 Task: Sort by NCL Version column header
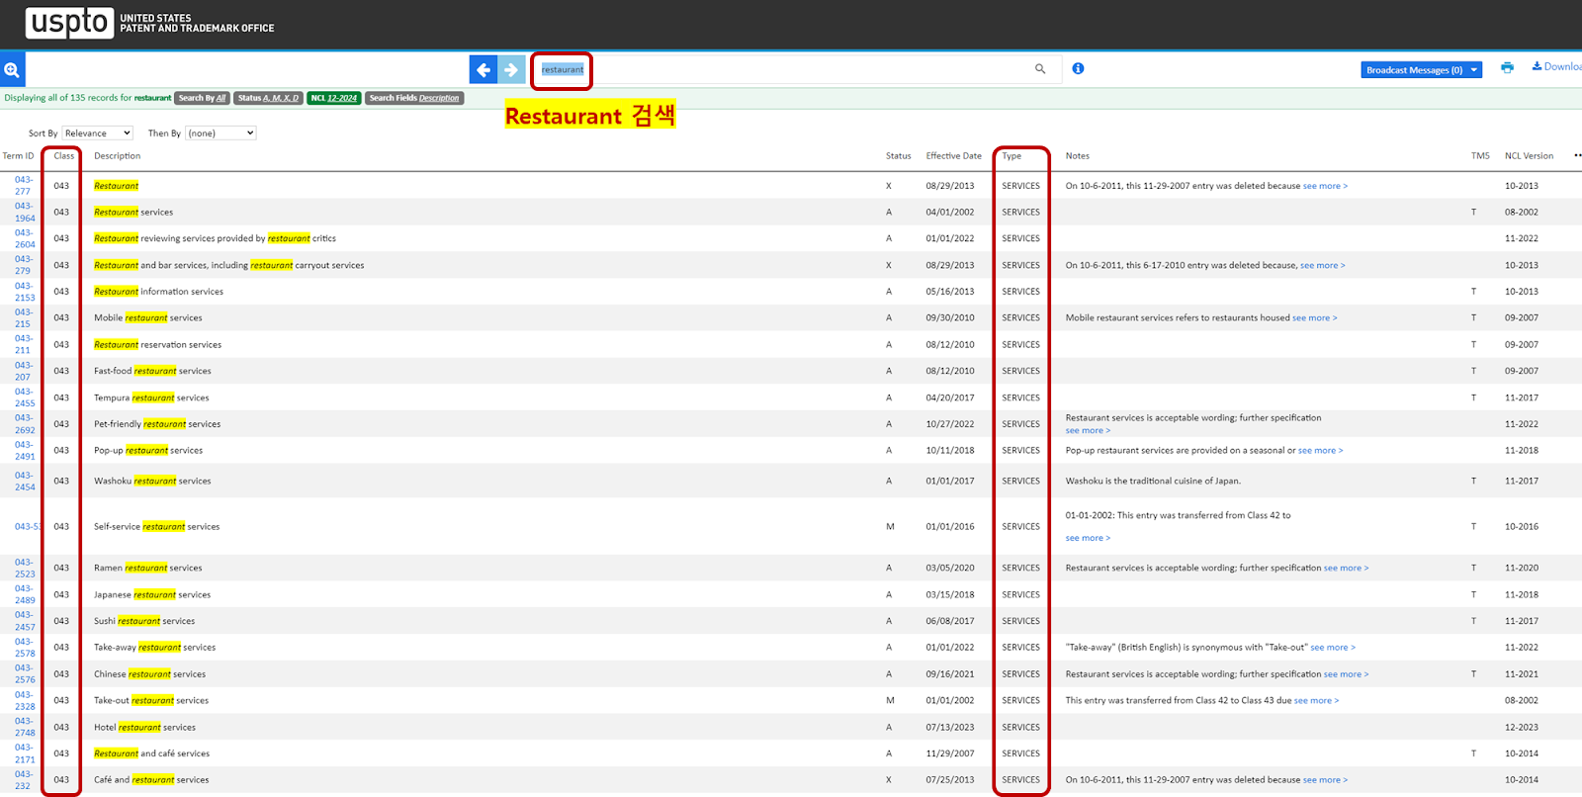pyautogui.click(x=1529, y=156)
